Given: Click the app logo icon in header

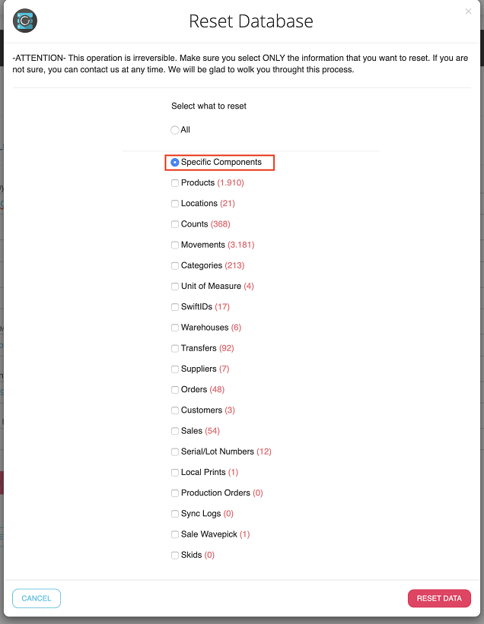Looking at the screenshot, I should tap(25, 21).
